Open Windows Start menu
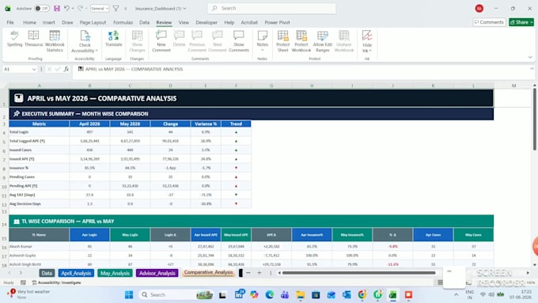The width and height of the screenshot is (538, 303). [x=129, y=295]
